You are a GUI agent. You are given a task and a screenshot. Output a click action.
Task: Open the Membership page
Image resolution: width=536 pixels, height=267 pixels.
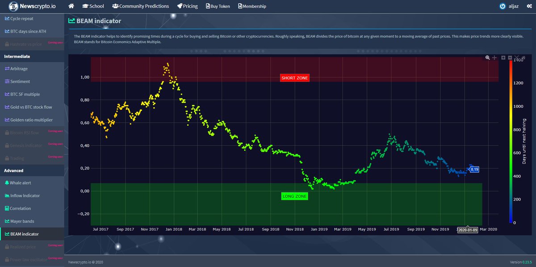(252, 6)
